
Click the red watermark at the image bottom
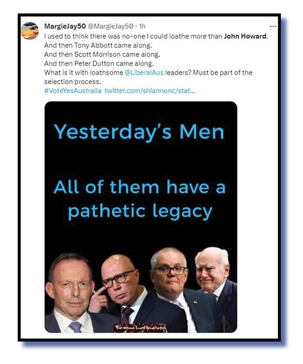click(141, 328)
